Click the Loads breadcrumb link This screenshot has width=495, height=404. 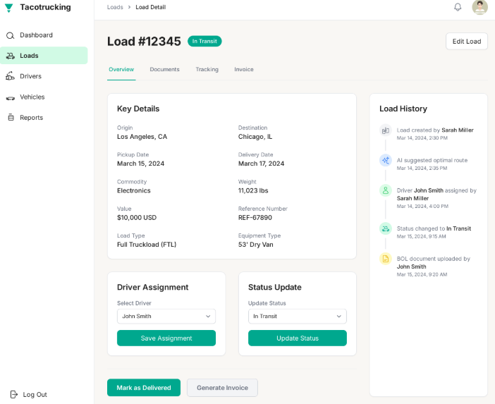click(x=115, y=7)
